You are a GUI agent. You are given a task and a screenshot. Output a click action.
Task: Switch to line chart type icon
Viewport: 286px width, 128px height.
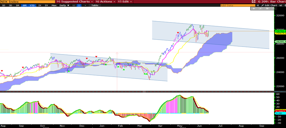pos(74,5)
